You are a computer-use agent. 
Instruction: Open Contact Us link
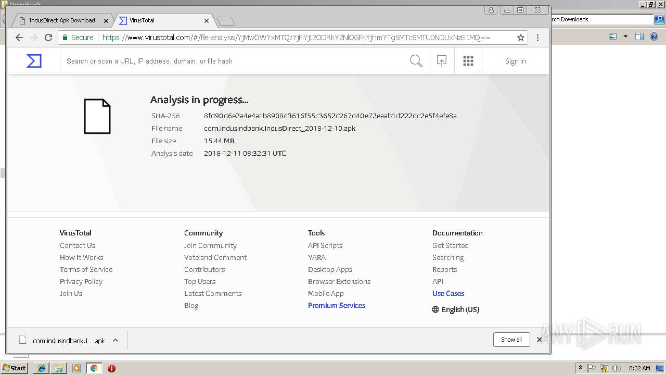click(x=78, y=245)
